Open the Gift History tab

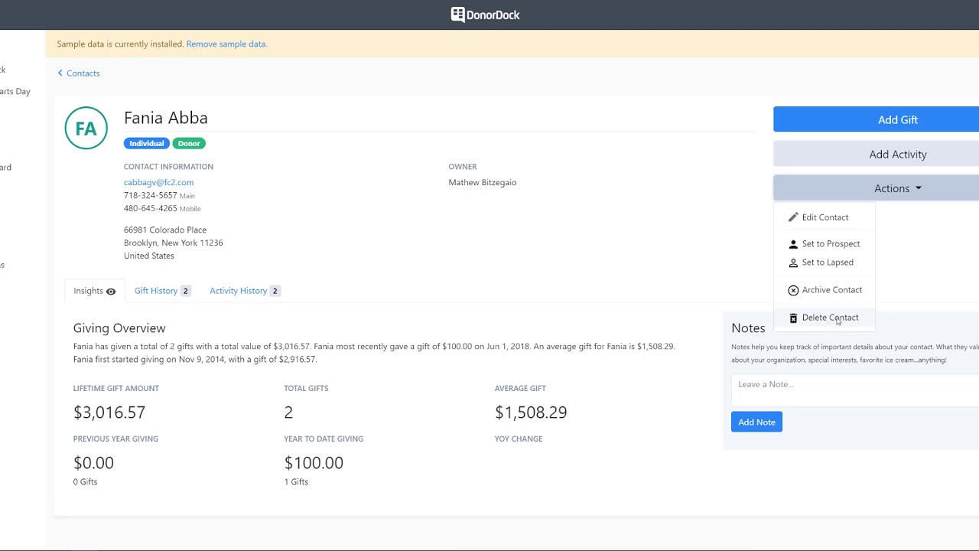coord(162,291)
